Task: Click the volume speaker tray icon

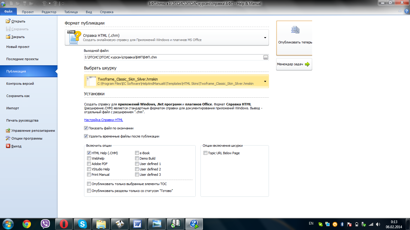Action: click(x=378, y=224)
